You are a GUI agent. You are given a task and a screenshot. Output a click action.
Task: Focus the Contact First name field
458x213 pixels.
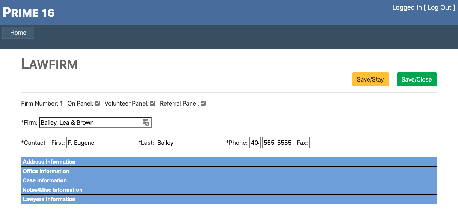click(x=99, y=143)
